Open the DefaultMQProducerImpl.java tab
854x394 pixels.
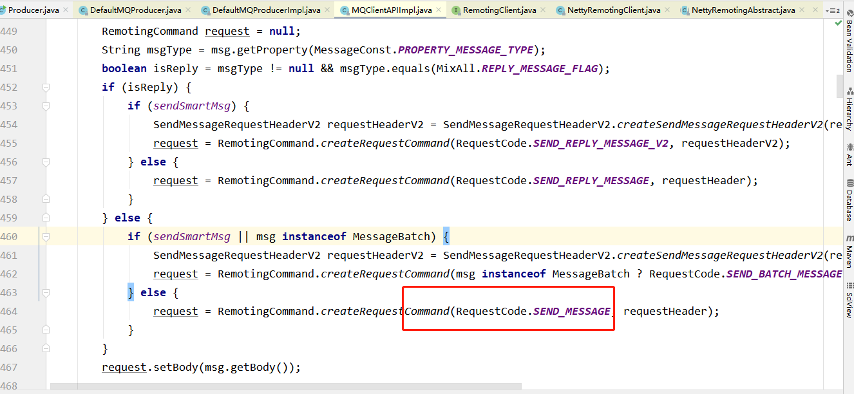[x=266, y=10]
